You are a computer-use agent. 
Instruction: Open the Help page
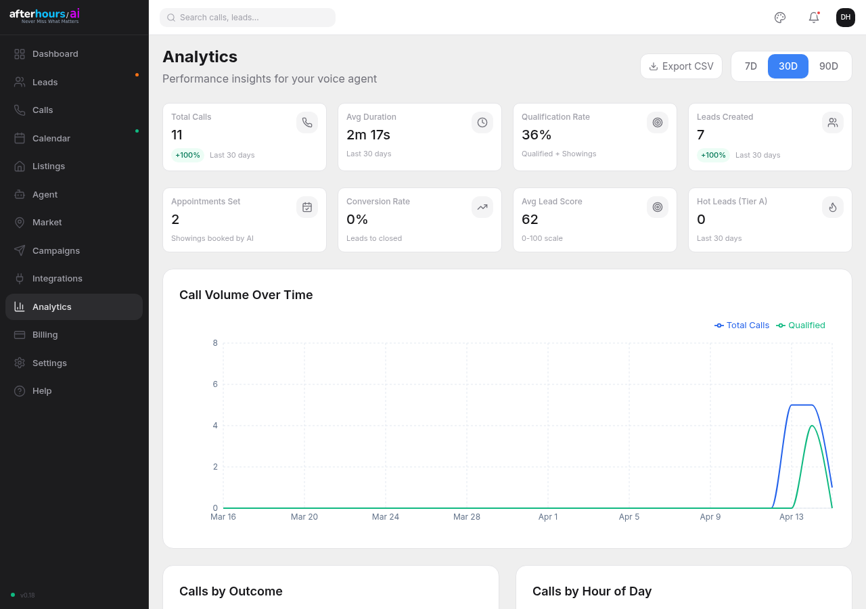[x=41, y=390]
